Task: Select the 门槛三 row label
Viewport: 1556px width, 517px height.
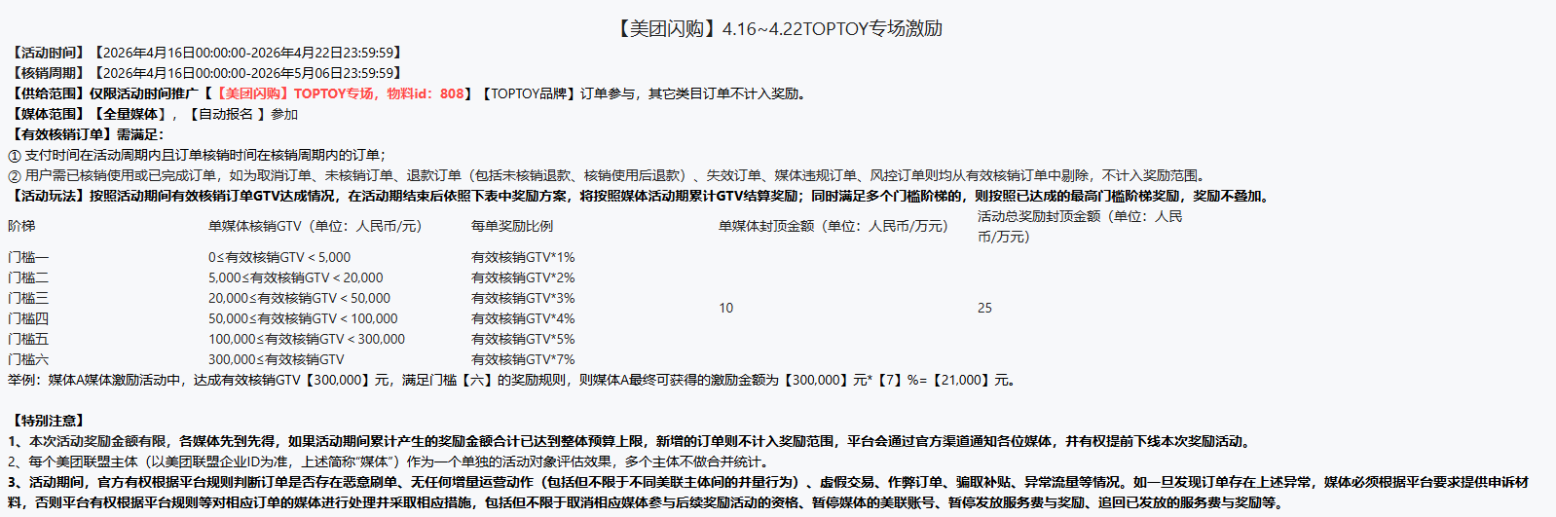Action: click(x=28, y=298)
